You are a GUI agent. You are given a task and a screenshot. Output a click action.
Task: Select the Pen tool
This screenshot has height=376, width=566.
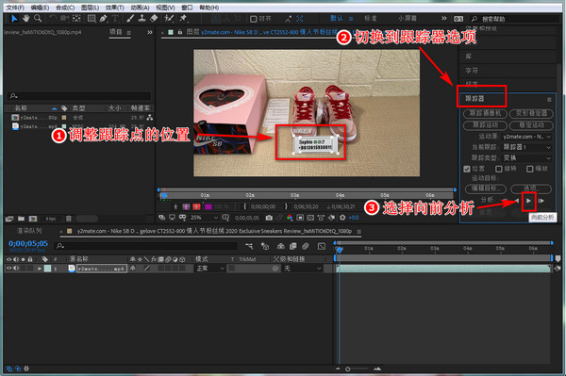coord(103,19)
